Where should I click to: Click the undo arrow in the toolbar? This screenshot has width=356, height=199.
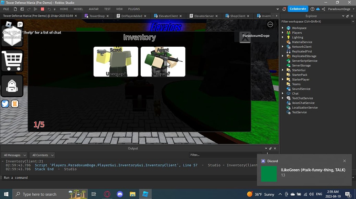(49, 9)
